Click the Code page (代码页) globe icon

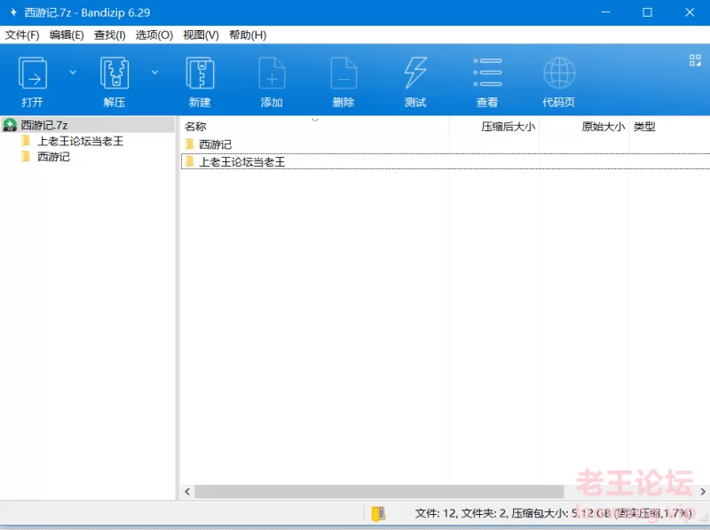point(559,73)
